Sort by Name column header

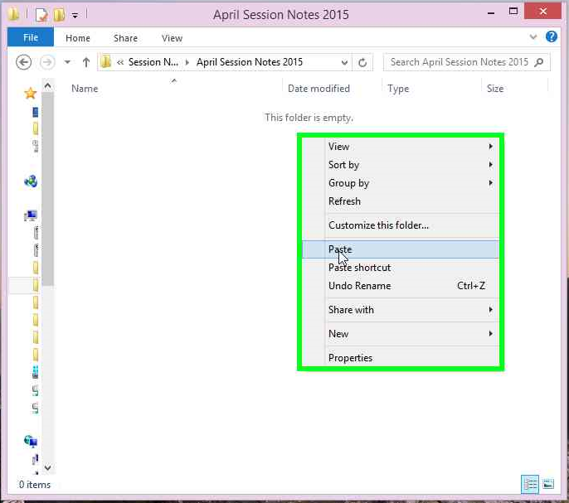(173, 88)
